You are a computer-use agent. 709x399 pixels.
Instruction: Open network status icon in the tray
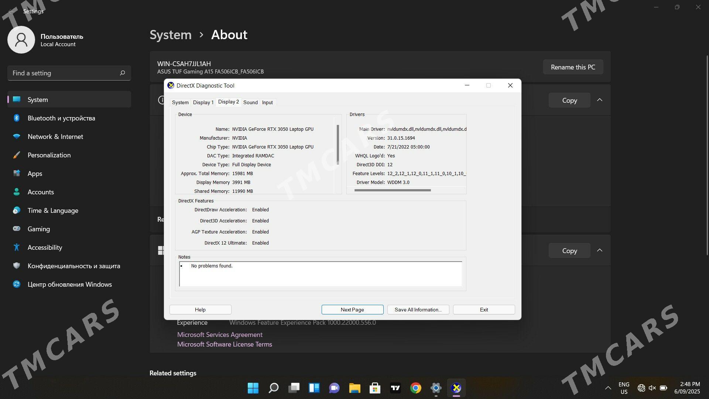pos(641,388)
